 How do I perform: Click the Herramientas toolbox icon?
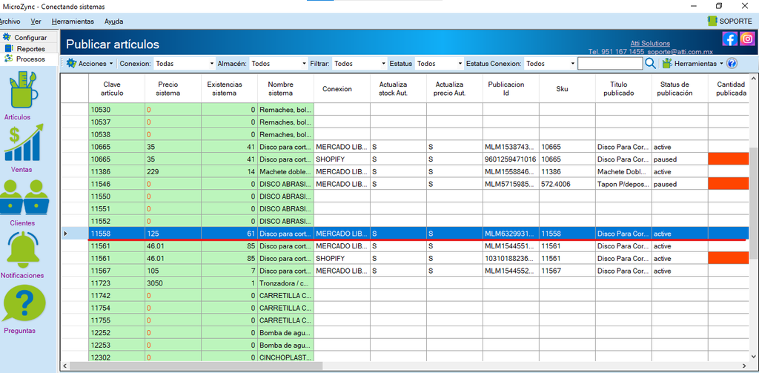(x=668, y=64)
